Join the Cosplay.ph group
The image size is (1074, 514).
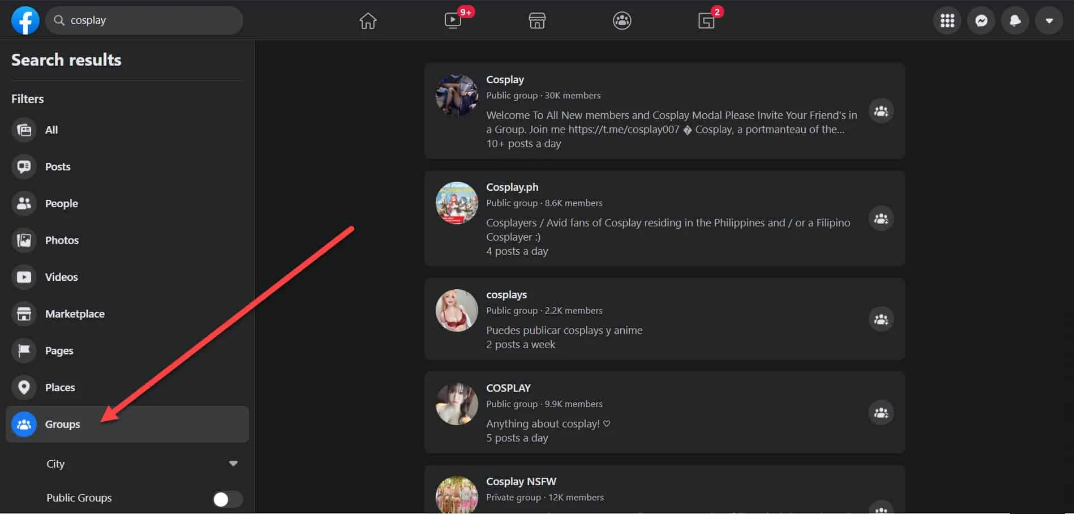click(881, 219)
